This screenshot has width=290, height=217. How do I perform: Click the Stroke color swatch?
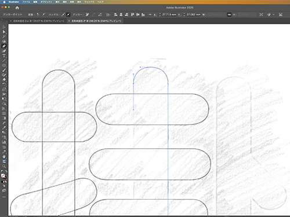(5, 178)
